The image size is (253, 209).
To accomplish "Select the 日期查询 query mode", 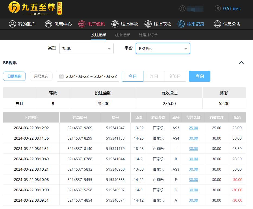I will click(14, 76).
